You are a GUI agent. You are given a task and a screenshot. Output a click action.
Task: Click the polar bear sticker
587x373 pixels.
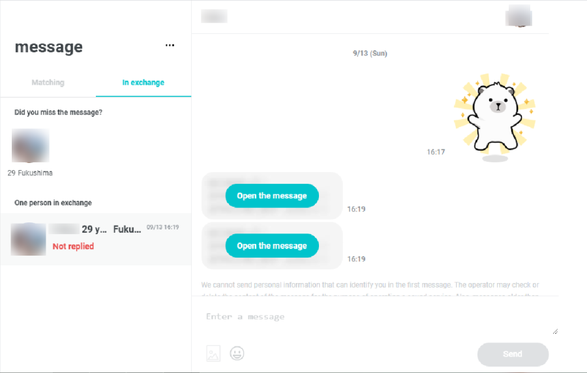(x=494, y=117)
